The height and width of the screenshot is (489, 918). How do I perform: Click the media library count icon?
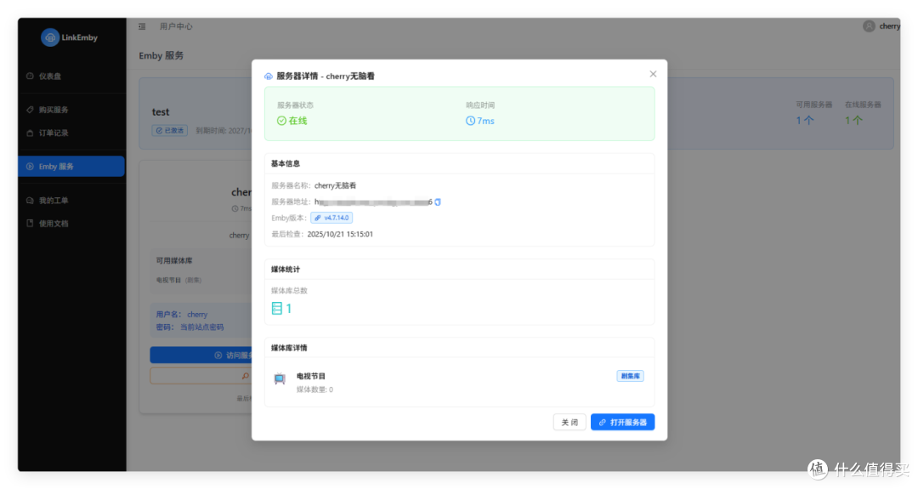(x=277, y=308)
